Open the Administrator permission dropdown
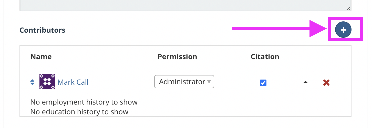Screen dimensions: 372x128 coord(184,82)
